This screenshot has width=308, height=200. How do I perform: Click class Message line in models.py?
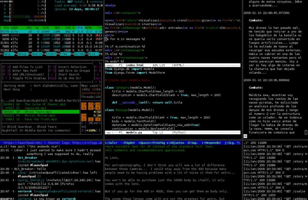pos(129,110)
